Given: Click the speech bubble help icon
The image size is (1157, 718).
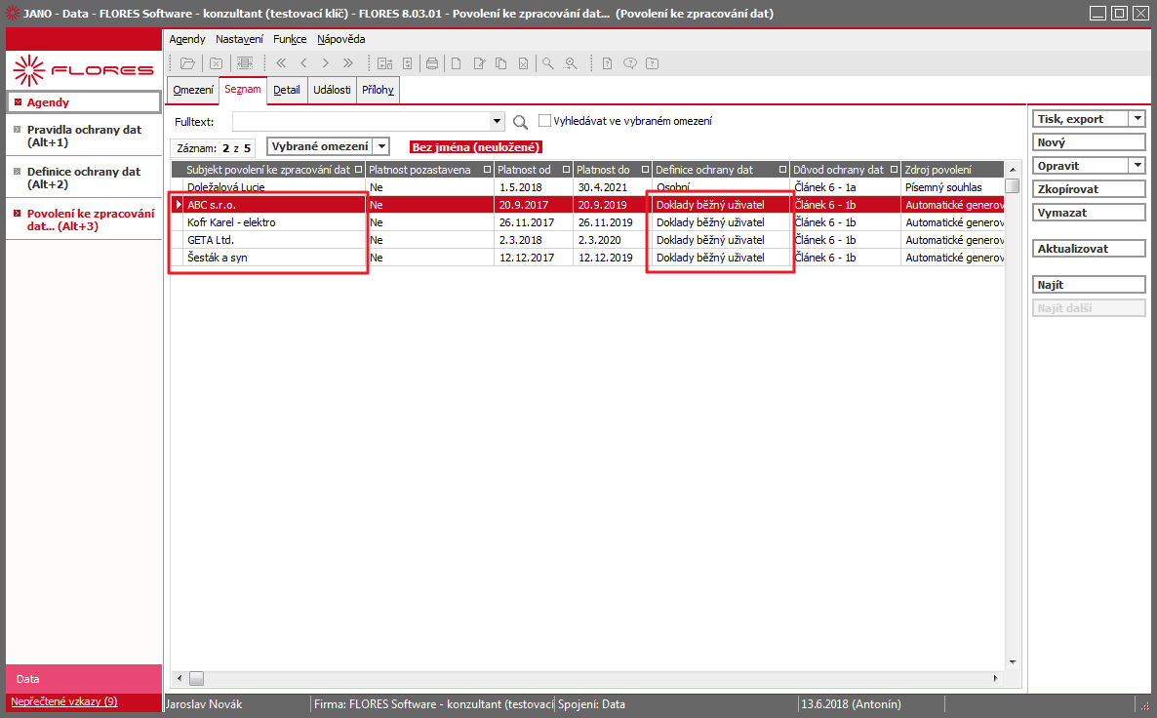Looking at the screenshot, I should [629, 63].
